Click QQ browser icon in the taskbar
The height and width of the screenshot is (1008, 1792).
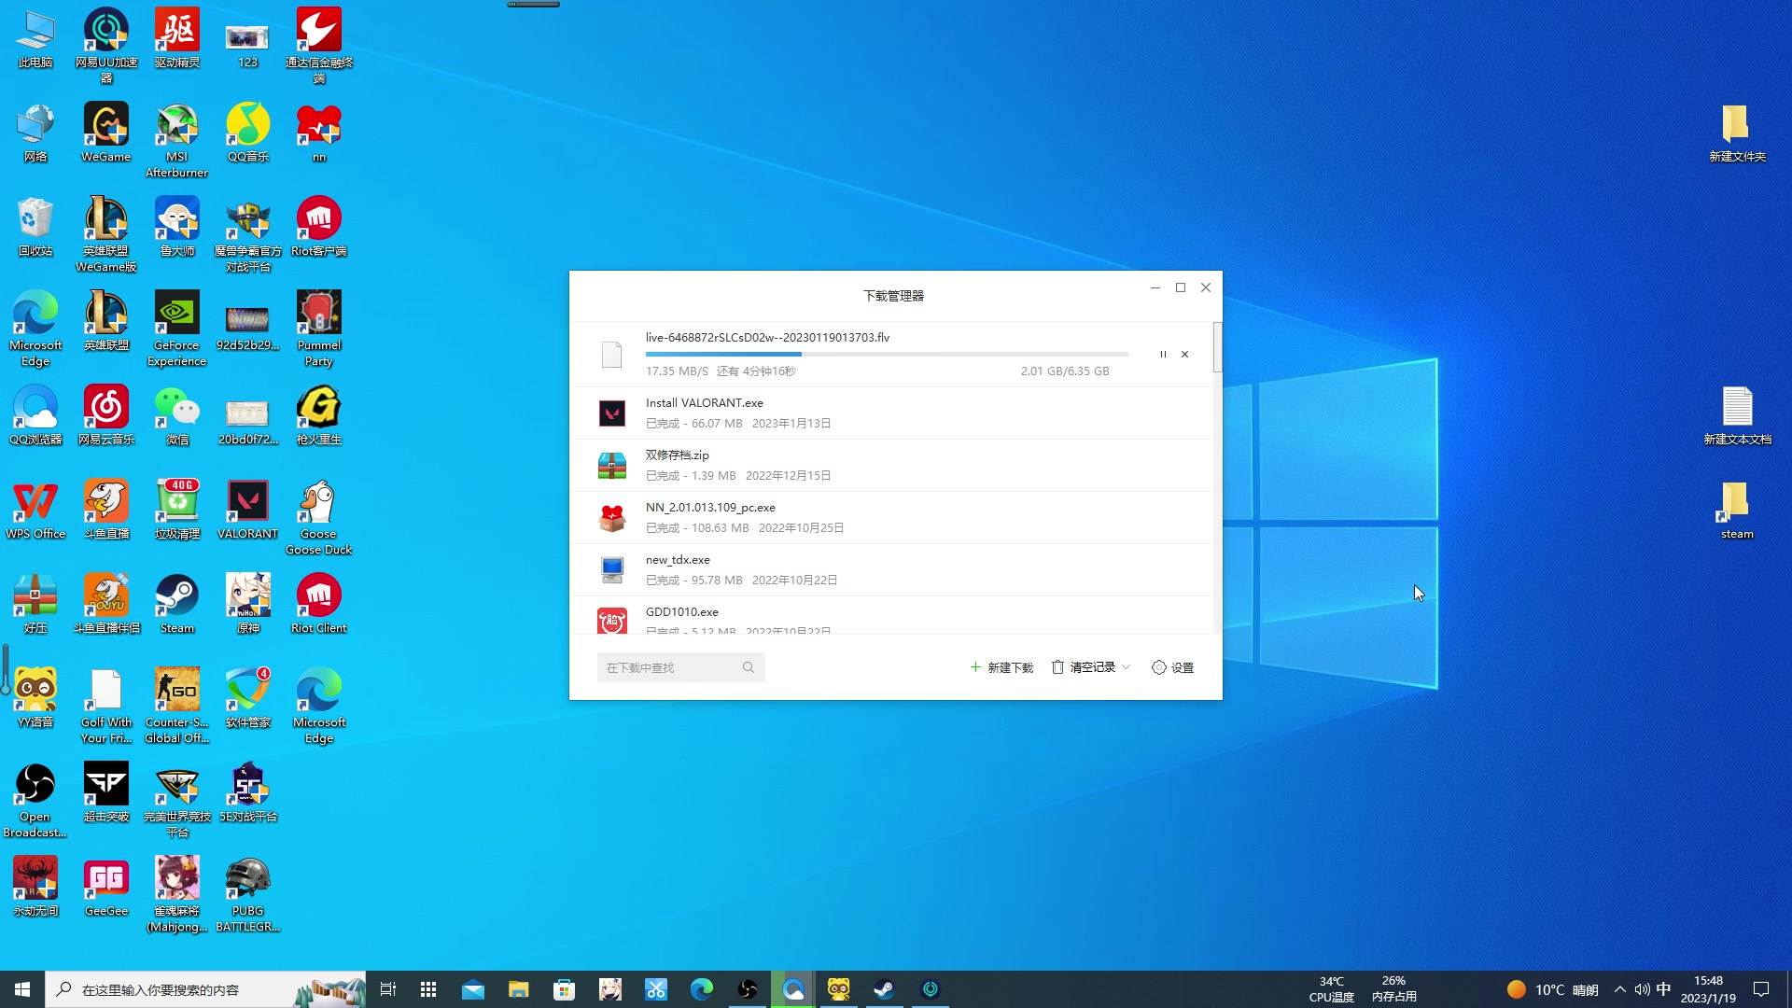[793, 989]
